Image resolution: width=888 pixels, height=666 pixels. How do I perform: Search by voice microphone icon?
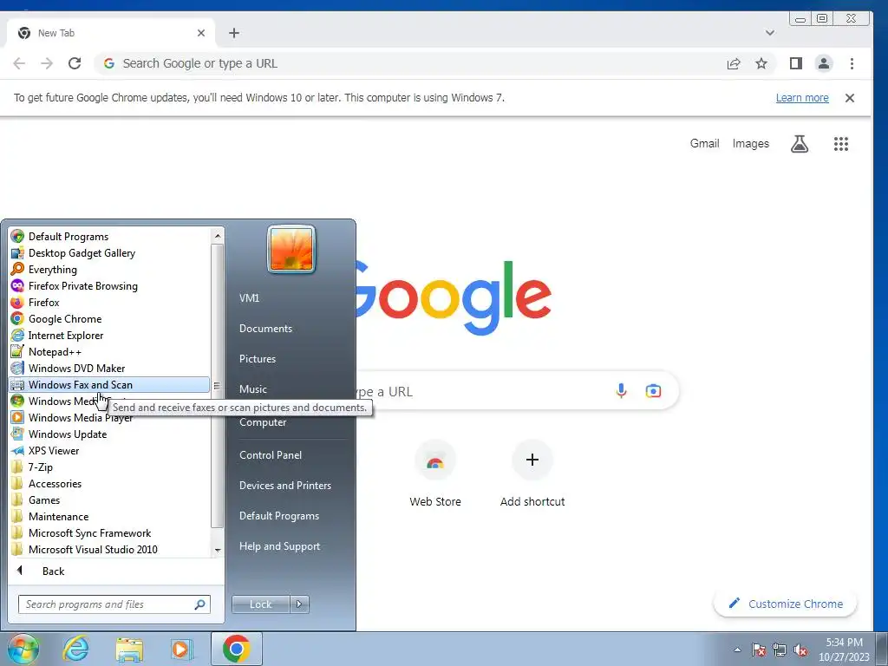pyautogui.click(x=621, y=391)
